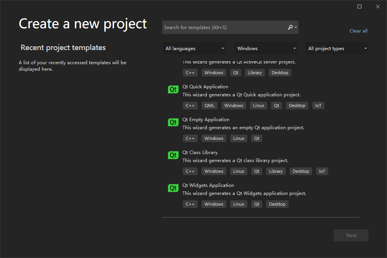Image resolution: width=387 pixels, height=258 pixels.
Task: Click the Windows tag under ActiveQt server description
Action: [214, 73]
